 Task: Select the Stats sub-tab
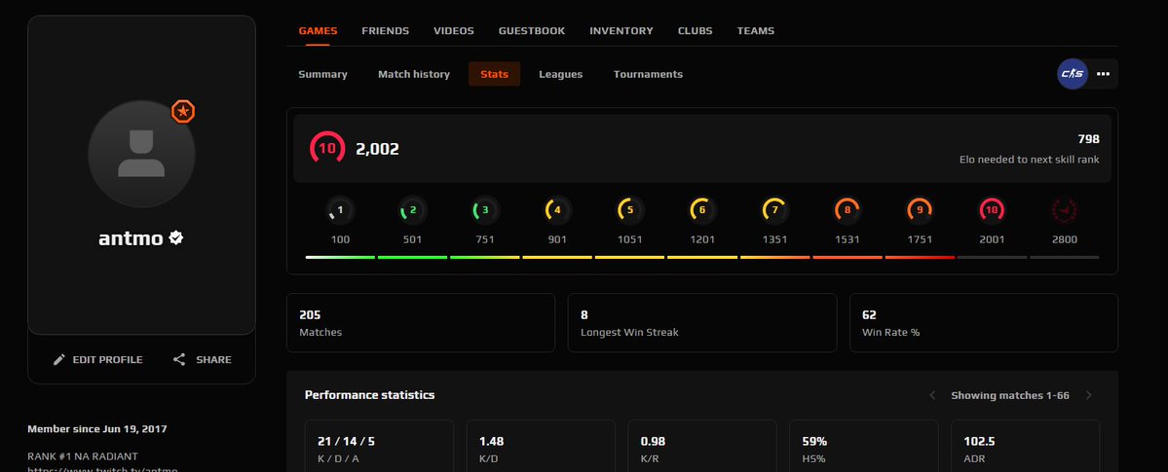click(x=495, y=74)
